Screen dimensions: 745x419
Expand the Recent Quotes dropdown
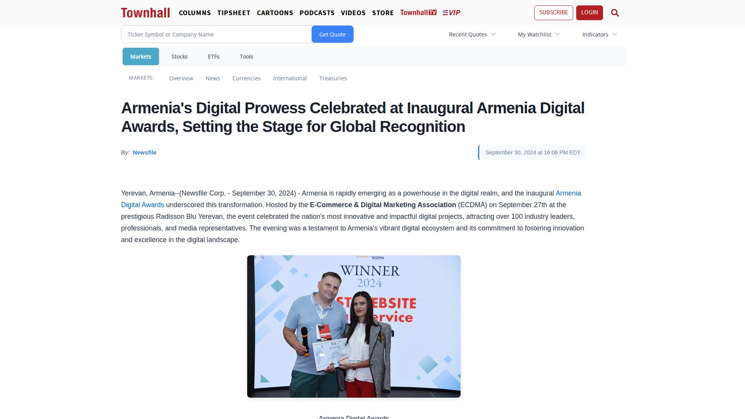coord(472,35)
